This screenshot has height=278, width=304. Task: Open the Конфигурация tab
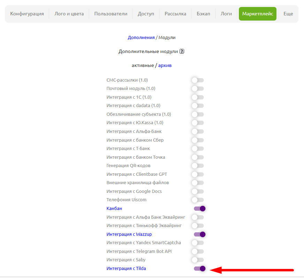pos(27,14)
